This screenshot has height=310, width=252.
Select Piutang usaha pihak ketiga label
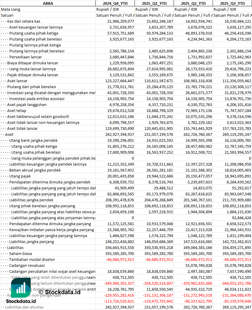point(34,33)
